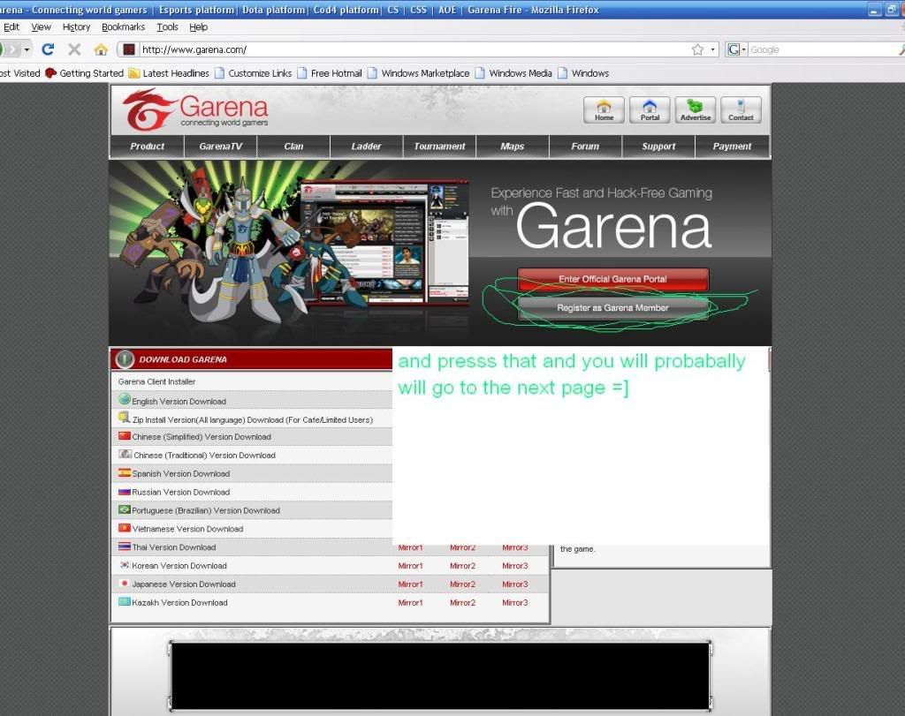Select the GarenaTV navigation tab
The width and height of the screenshot is (905, 716).
tap(220, 147)
